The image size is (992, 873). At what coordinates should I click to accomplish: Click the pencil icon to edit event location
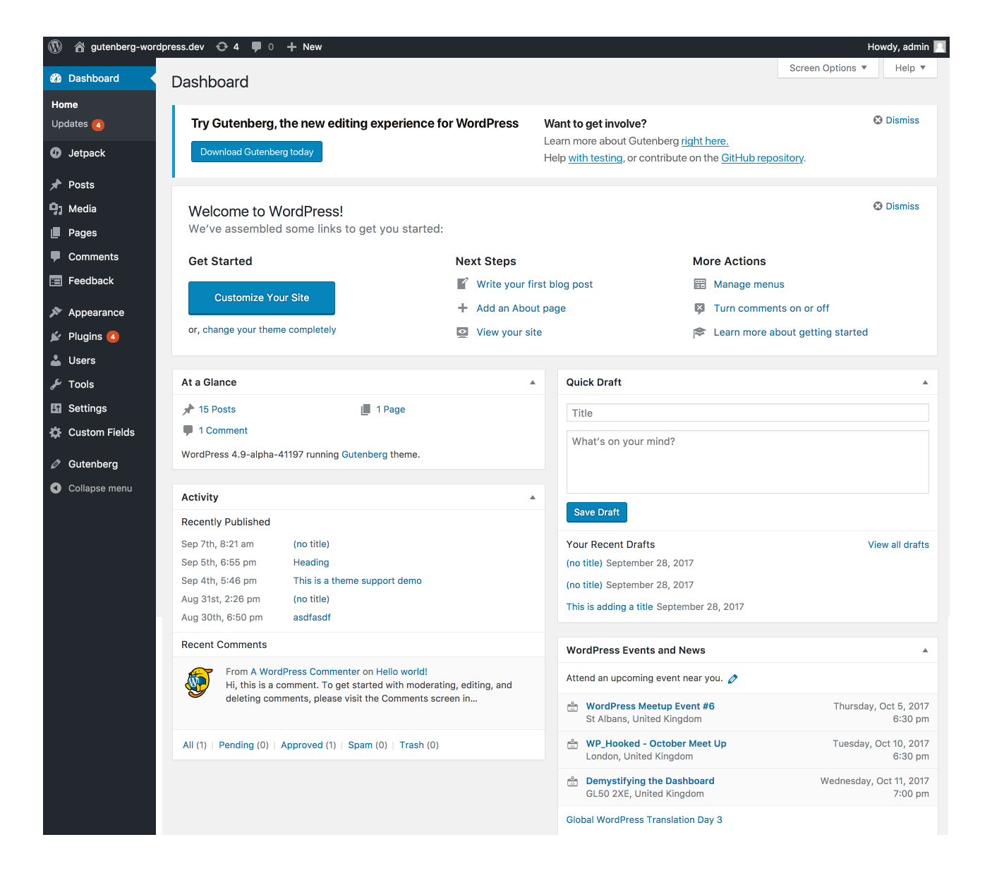click(732, 678)
